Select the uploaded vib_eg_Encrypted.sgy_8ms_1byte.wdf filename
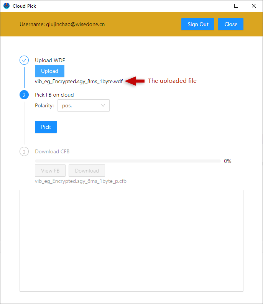 79,81
